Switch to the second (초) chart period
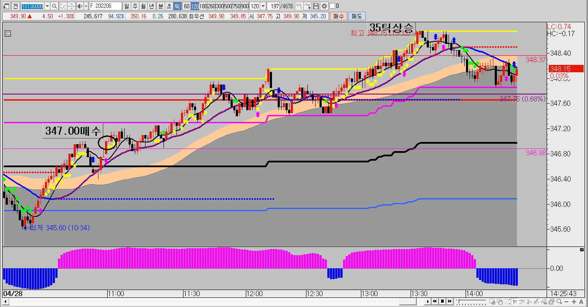The width and height of the screenshot is (588, 307). [169, 6]
